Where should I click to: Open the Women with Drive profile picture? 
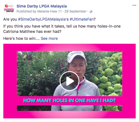(9, 9)
